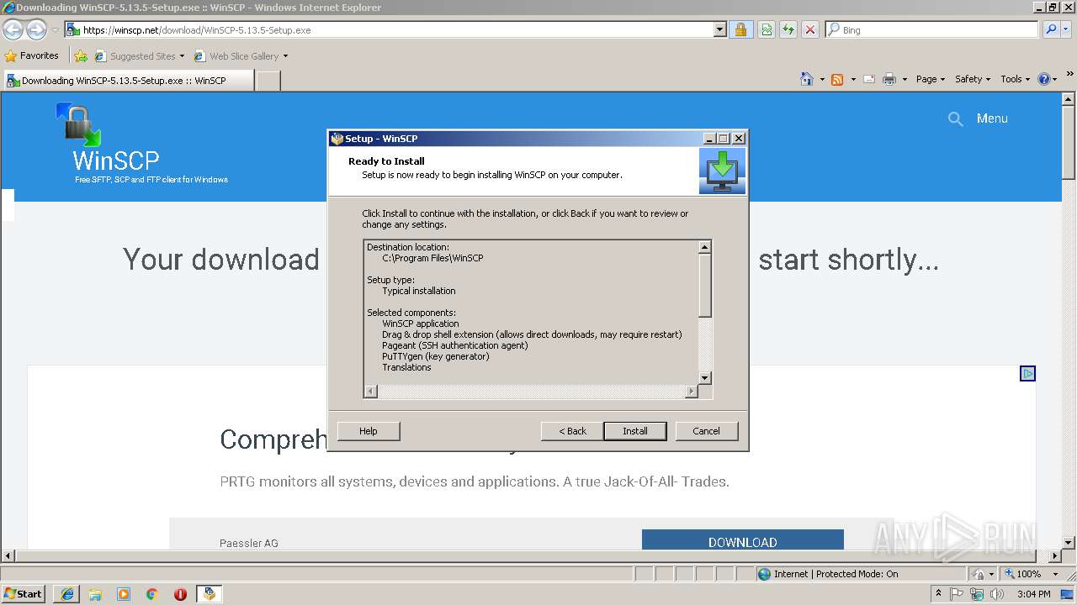The width and height of the screenshot is (1077, 605).
Task: Click the network tray icon
Action: pyautogui.click(x=977, y=594)
